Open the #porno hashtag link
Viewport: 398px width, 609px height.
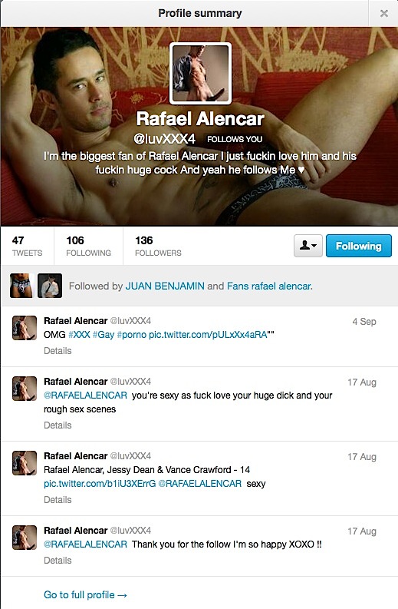click(131, 334)
